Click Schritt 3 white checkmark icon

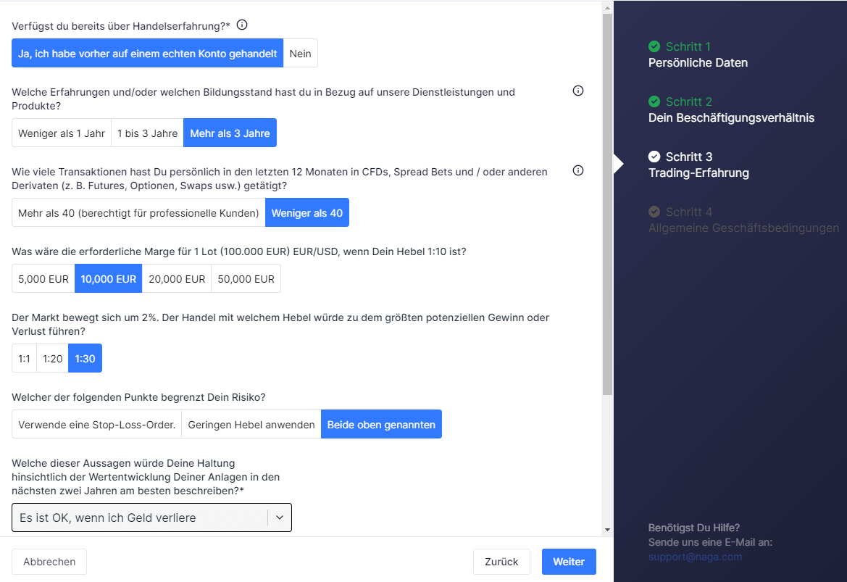click(654, 157)
